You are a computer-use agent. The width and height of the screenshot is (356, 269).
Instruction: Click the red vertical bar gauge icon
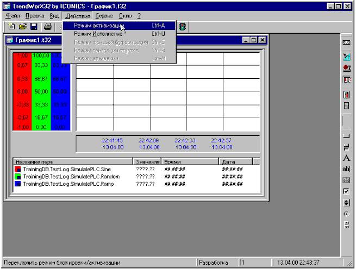coord(346,95)
